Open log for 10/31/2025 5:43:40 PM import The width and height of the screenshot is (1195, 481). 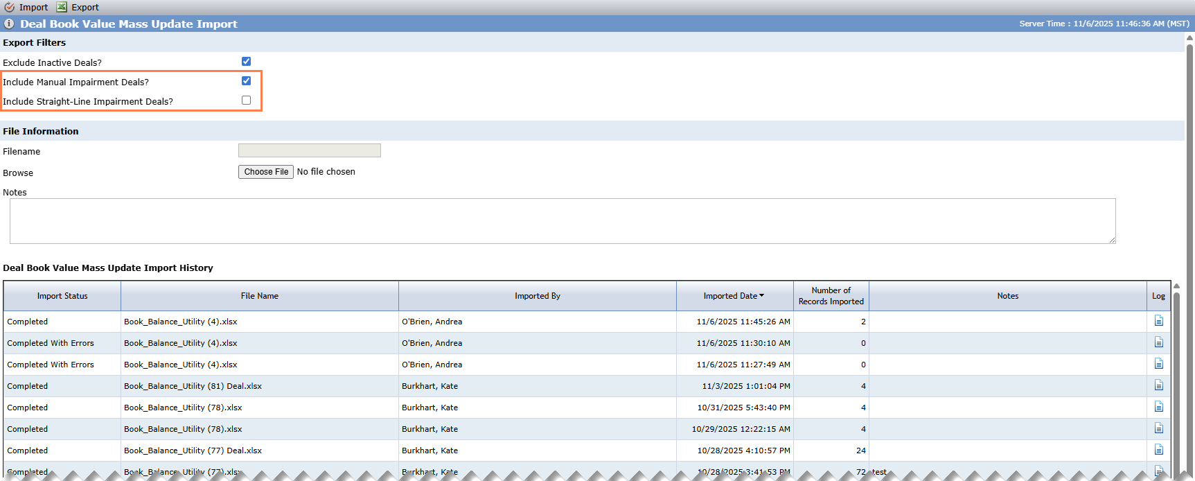tap(1158, 407)
